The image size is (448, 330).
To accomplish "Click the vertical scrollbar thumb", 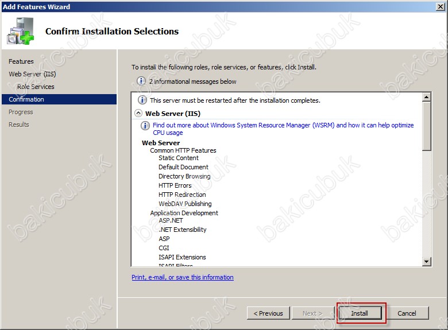I will [427, 126].
